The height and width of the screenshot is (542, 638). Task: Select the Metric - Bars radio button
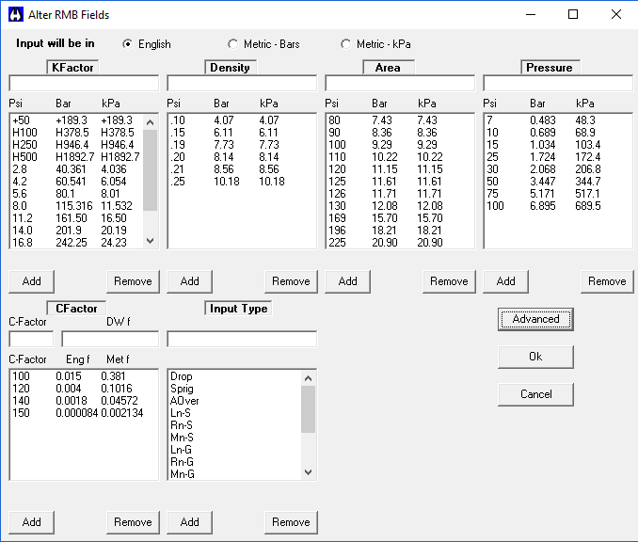tap(232, 44)
